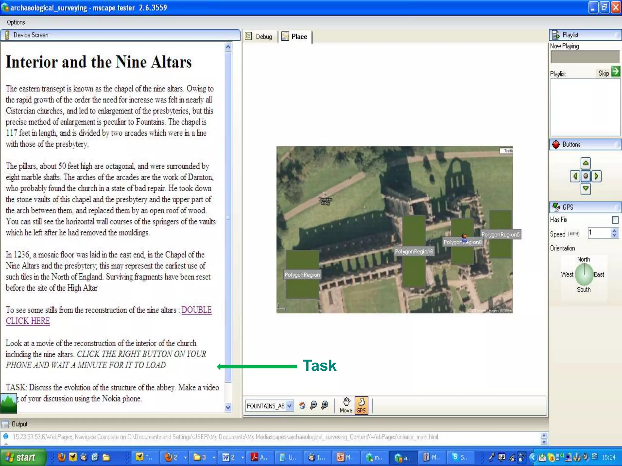622x466 pixels.
Task: Switch to the Adobe Reader taskbar button
Action: [x=260, y=457]
